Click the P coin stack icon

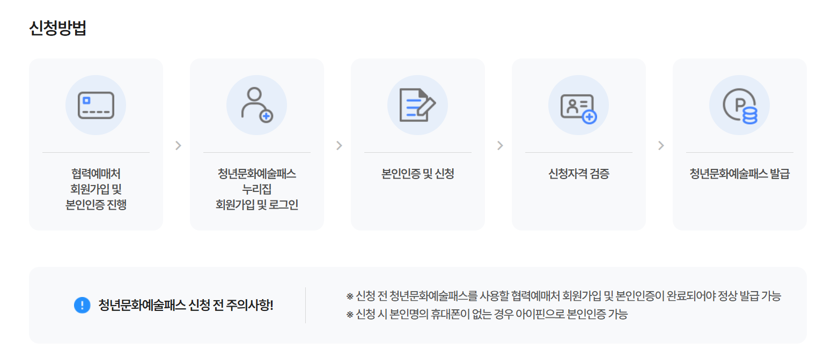point(740,106)
